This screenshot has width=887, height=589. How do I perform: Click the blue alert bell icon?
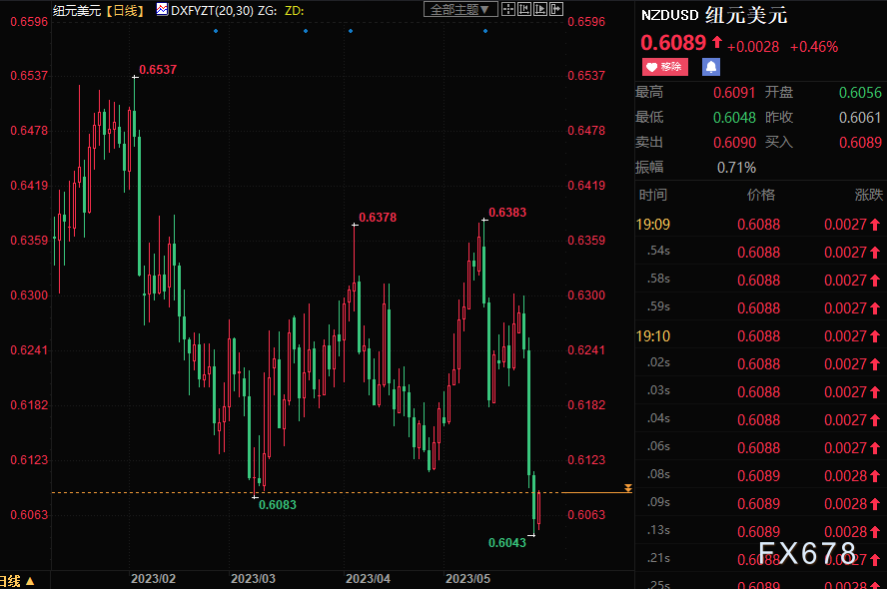710,67
